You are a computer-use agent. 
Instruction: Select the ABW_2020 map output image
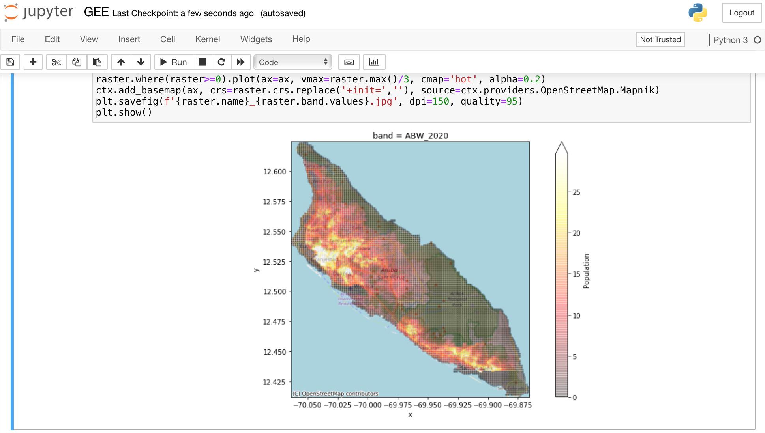[411, 268]
